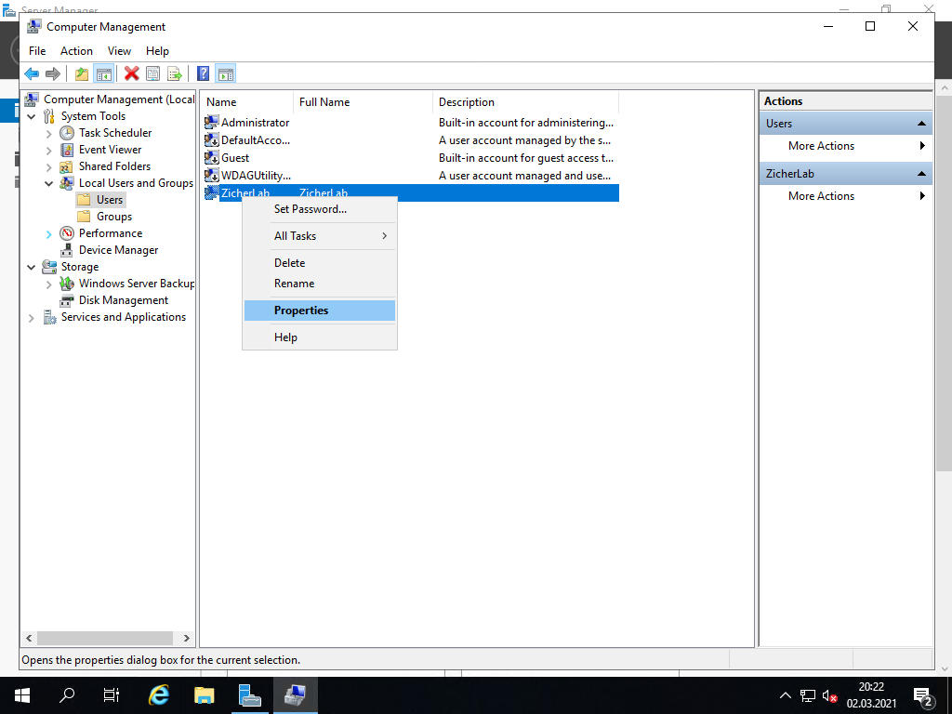Screen dimensions: 952x714
Task: Toggle the Show/Hide Action Pane icon
Action: (225, 74)
